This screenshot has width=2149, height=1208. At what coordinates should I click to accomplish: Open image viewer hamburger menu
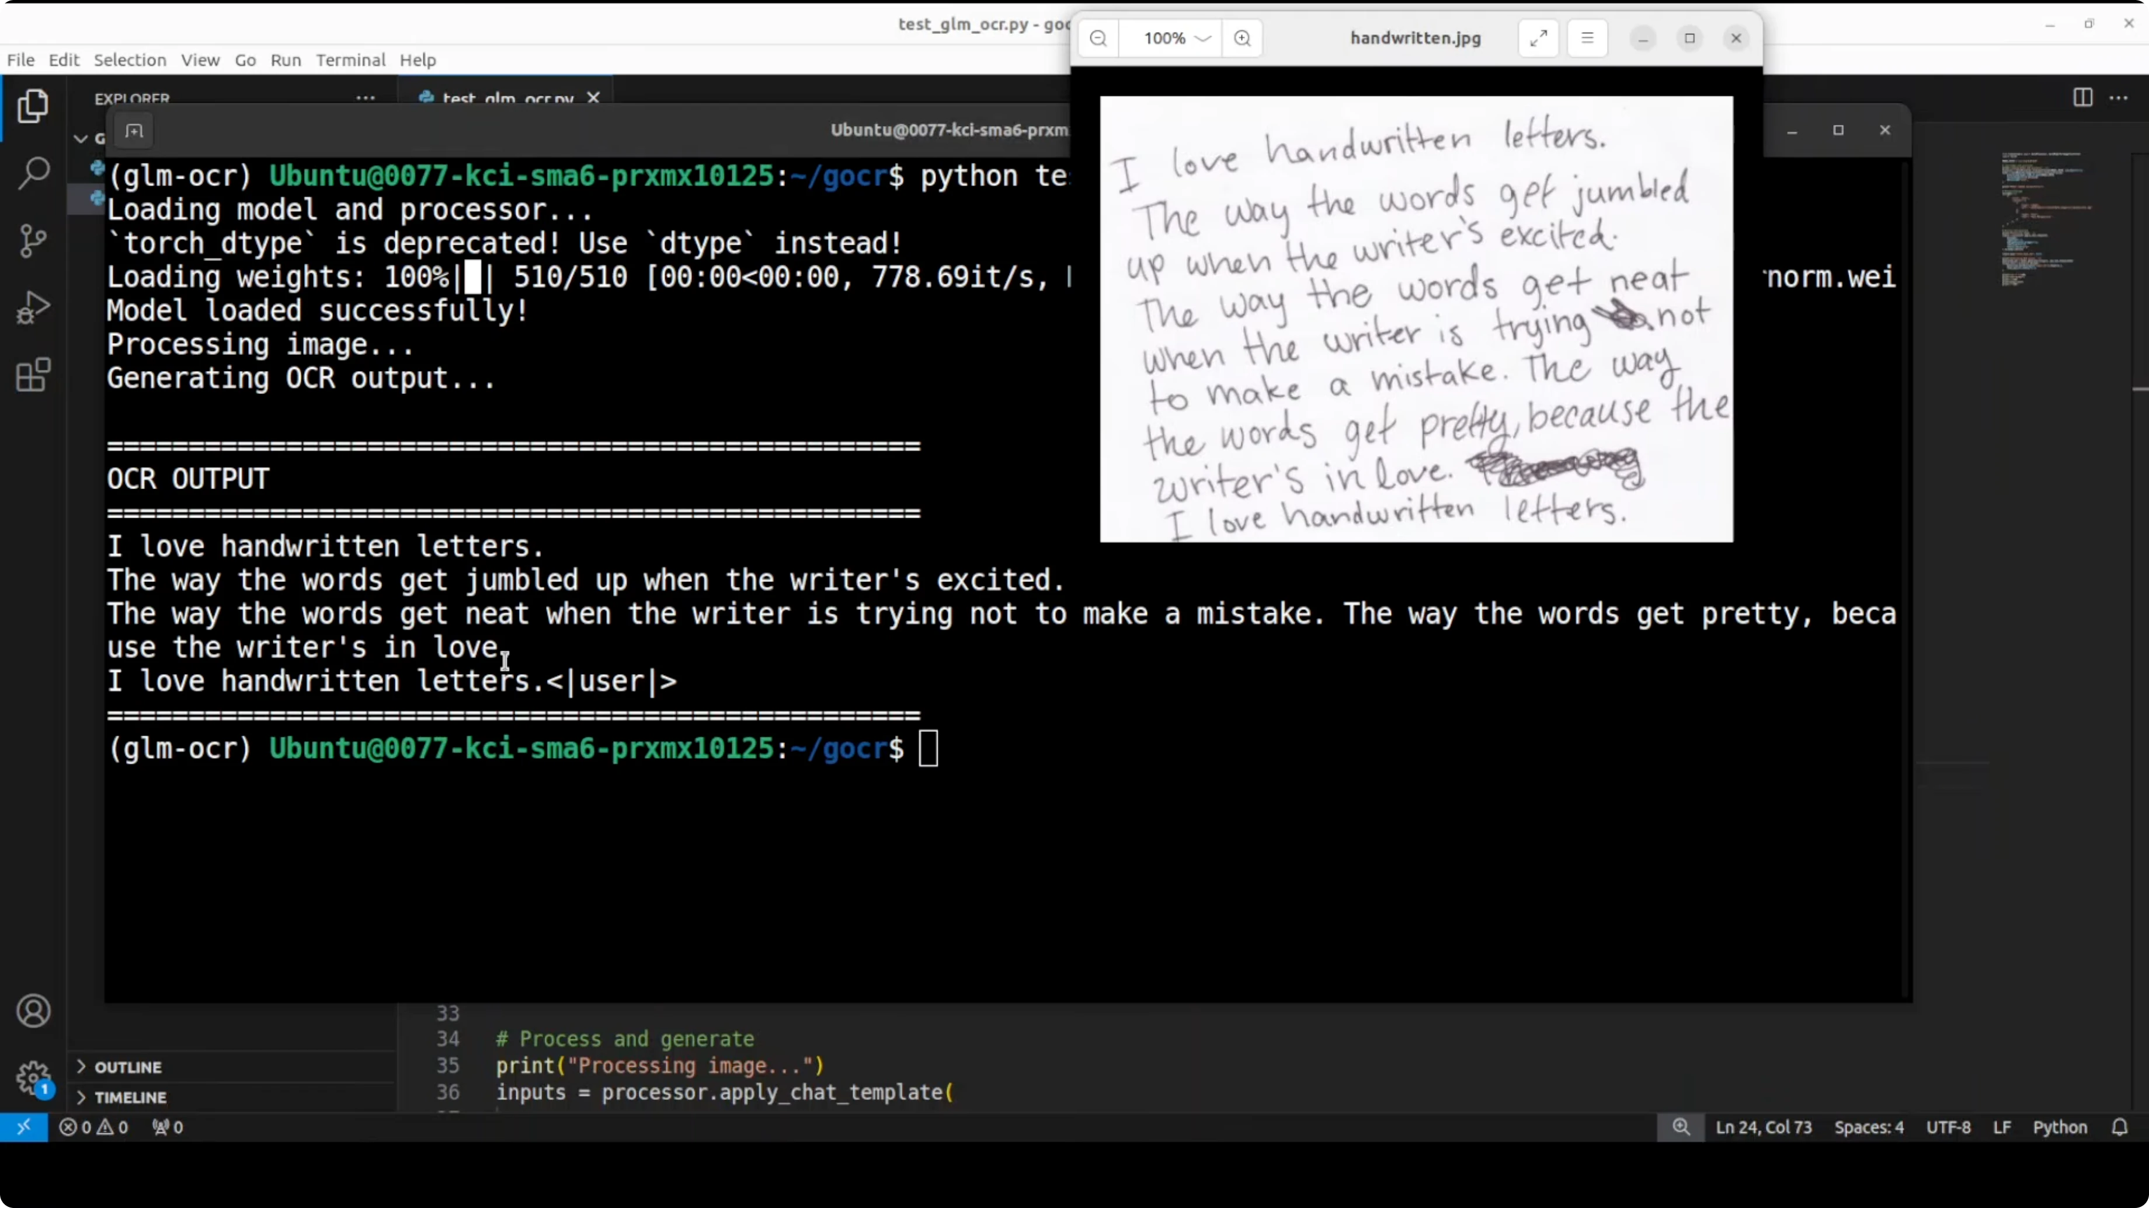pyautogui.click(x=1587, y=39)
